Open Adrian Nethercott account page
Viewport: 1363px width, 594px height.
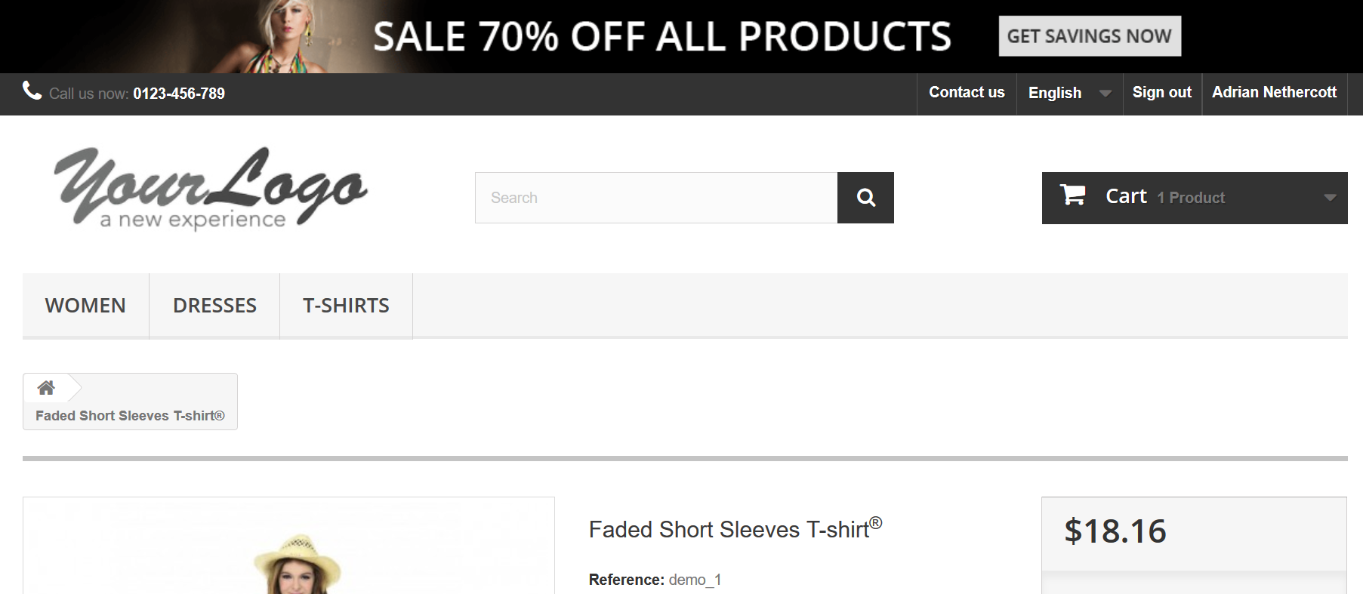point(1274,93)
